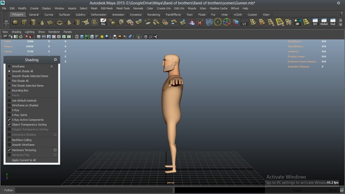This screenshot has width=345, height=194.
Task: Enable Wireframe on Shaded
Action: click(9, 105)
